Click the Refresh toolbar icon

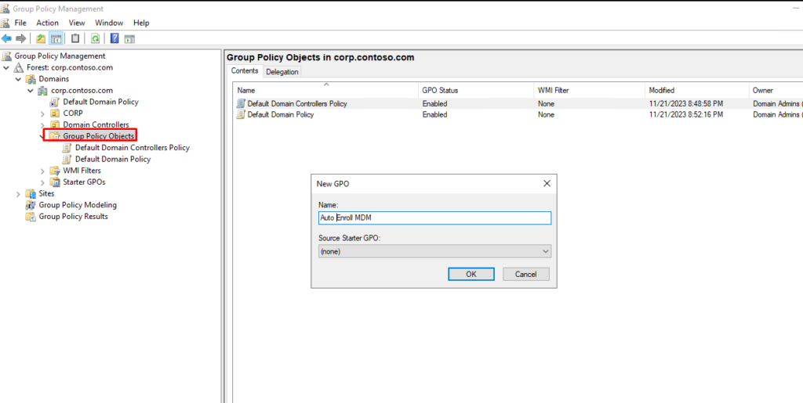[95, 38]
